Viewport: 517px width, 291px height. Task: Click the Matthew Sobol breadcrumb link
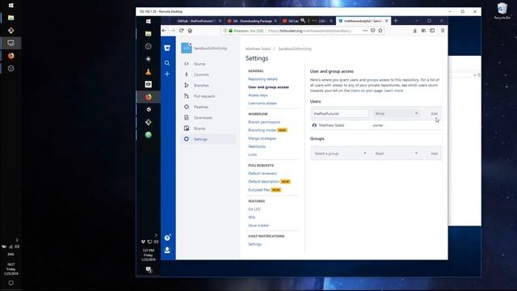click(x=258, y=48)
